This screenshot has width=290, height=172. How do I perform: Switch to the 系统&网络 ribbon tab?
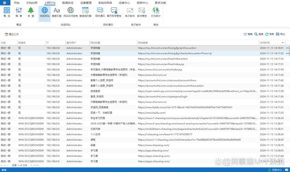(105, 3)
